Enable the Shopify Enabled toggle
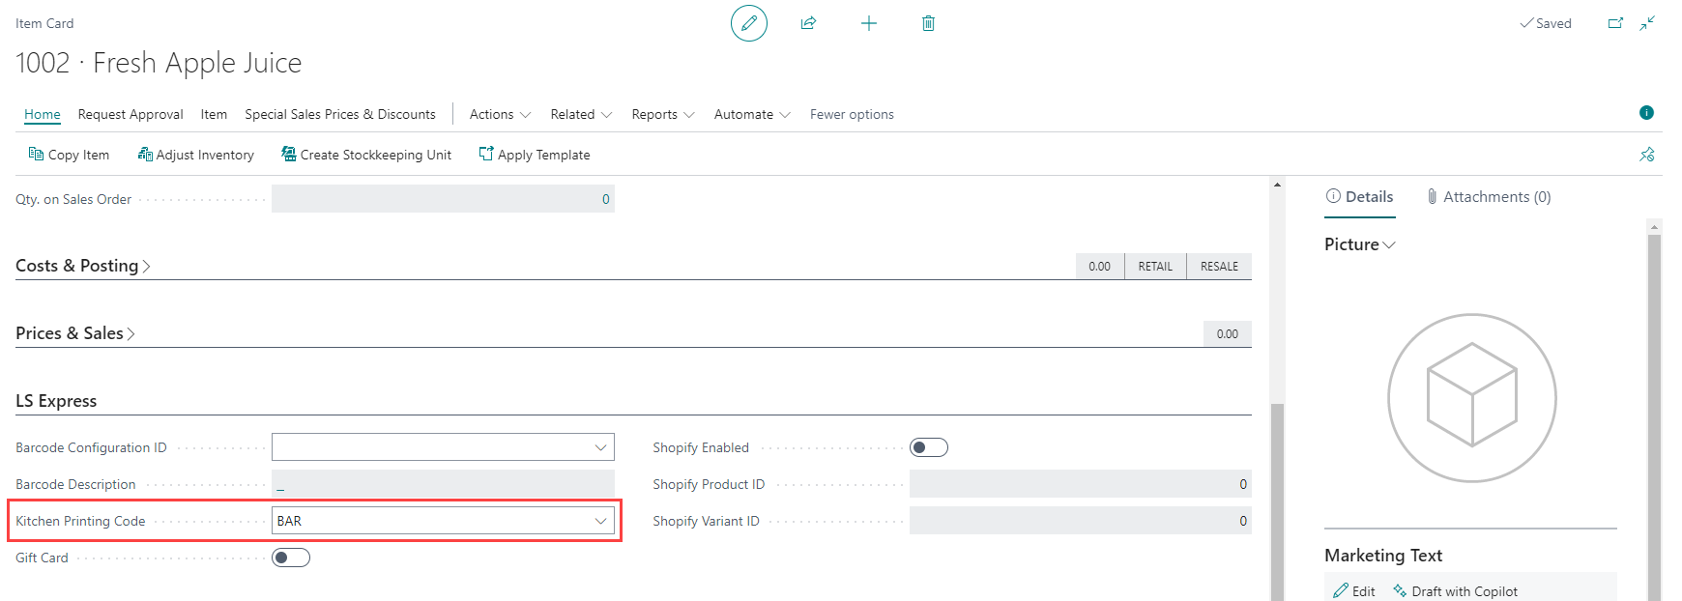Viewport: 1682px width, 601px height. [x=928, y=447]
